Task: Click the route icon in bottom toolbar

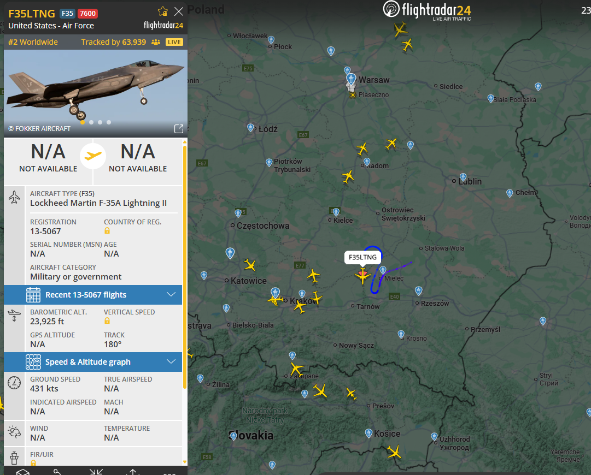Action: 57,472
